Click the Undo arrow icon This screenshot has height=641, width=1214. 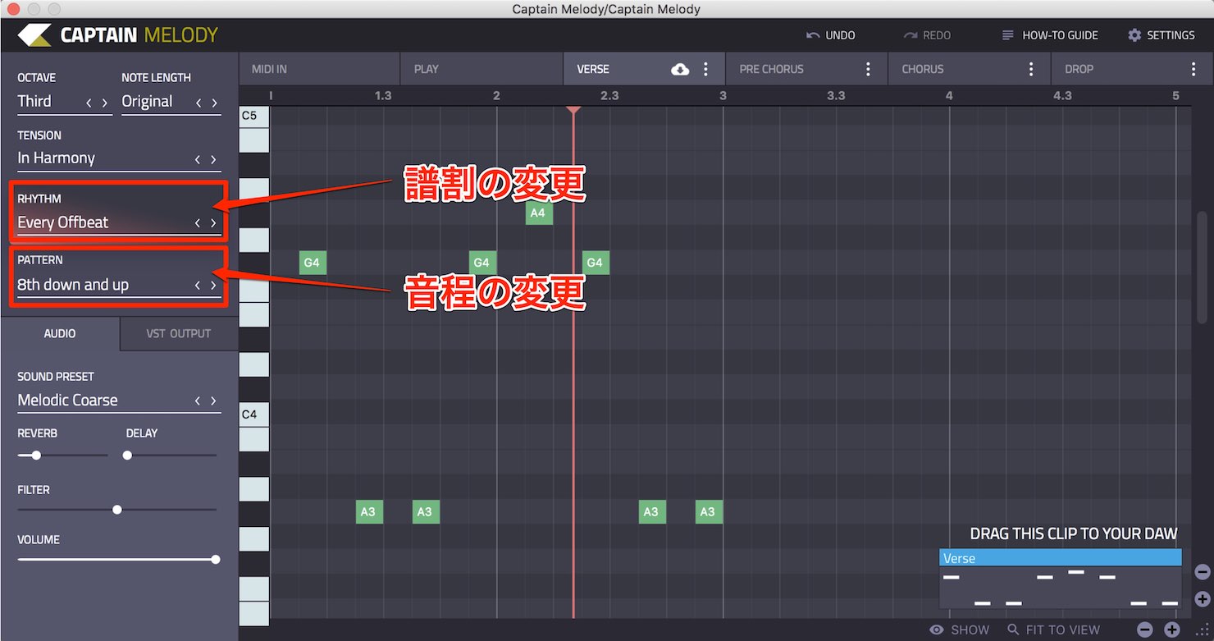[x=813, y=35]
